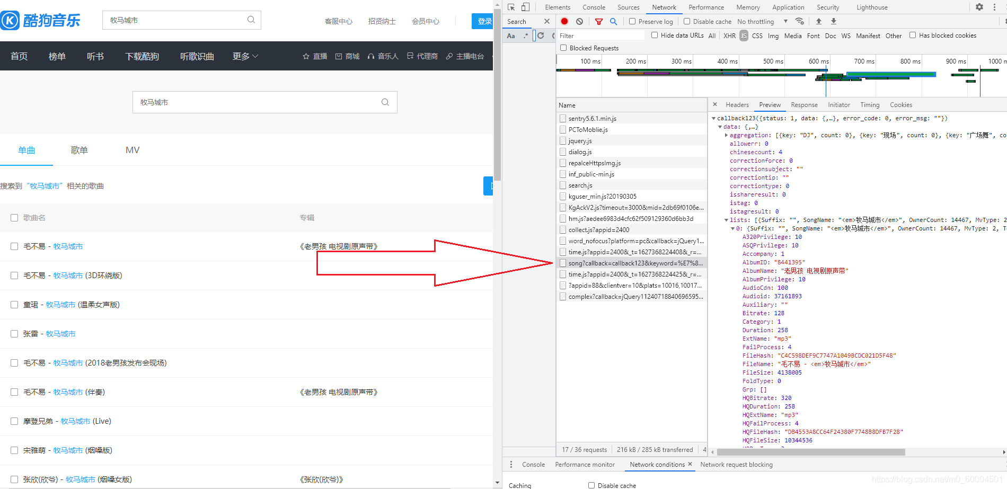This screenshot has width=1007, height=489.
Task: Select the song?callback=callback123 request
Action: 632,263
